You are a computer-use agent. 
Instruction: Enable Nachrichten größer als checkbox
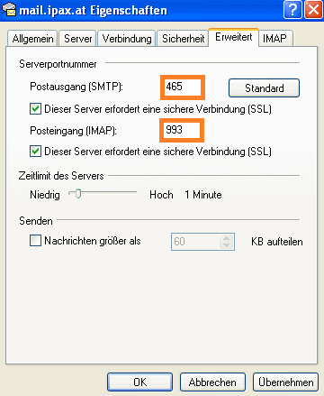(35, 241)
